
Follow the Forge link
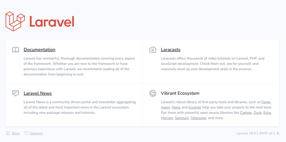[266, 102]
